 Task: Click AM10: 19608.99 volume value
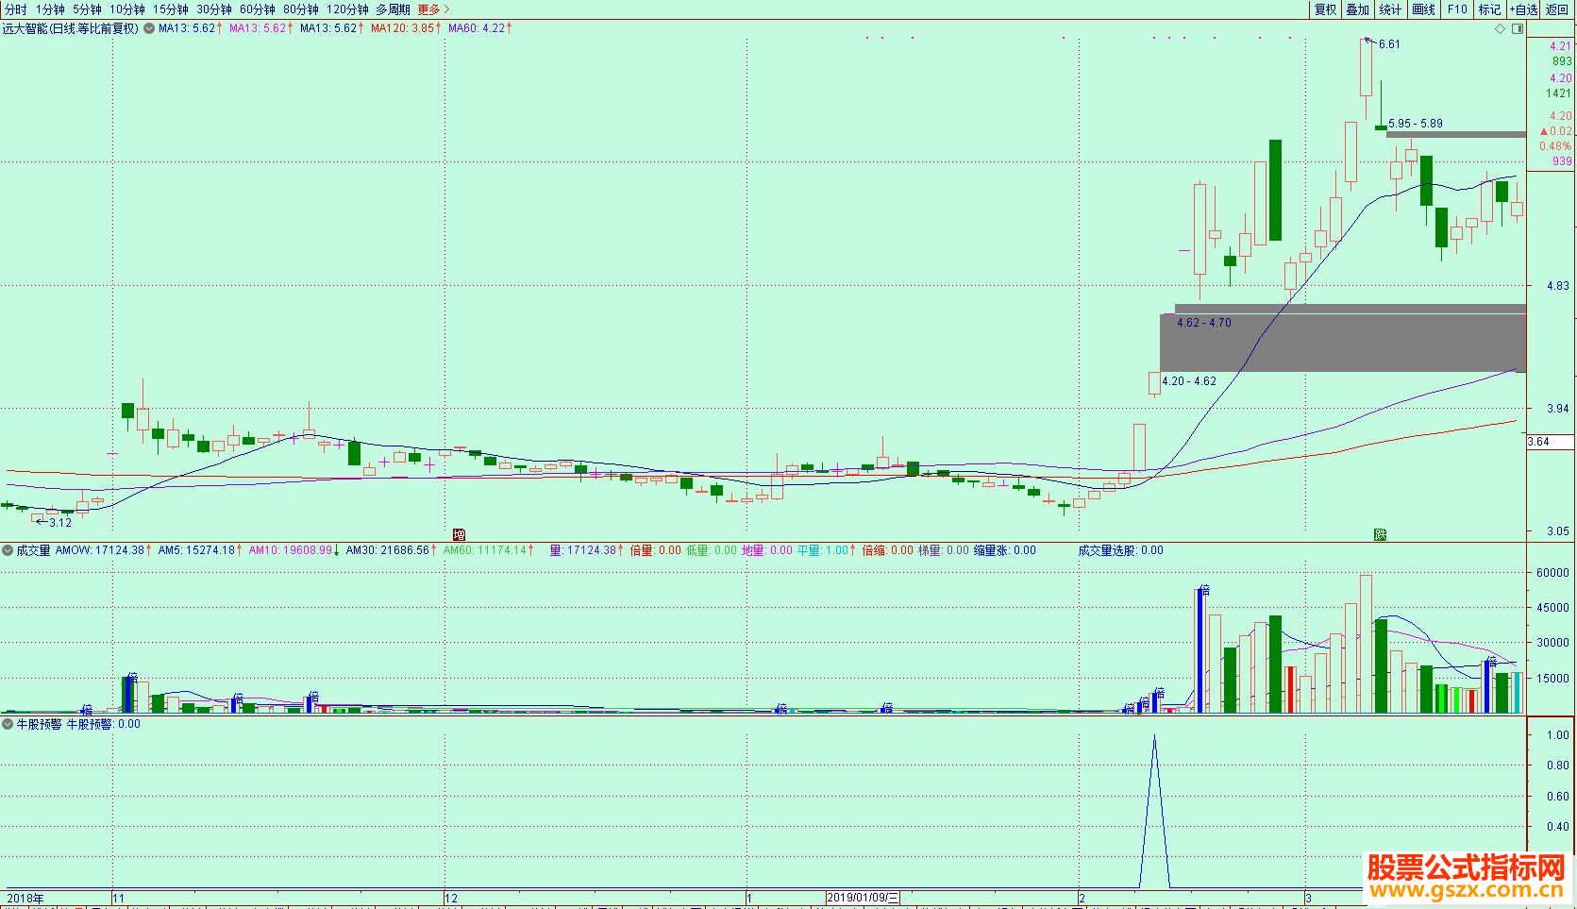(294, 550)
